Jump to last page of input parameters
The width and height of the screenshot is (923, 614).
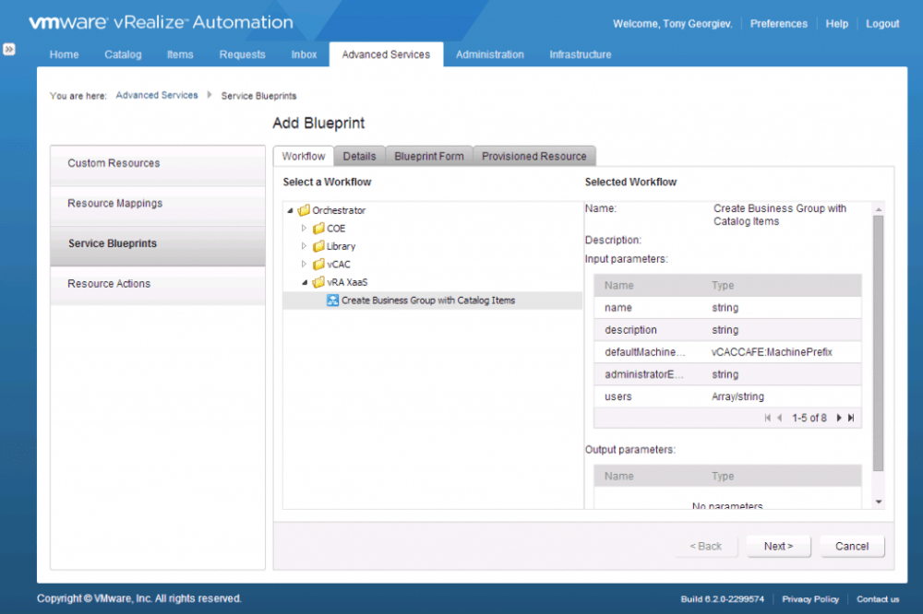coord(851,419)
